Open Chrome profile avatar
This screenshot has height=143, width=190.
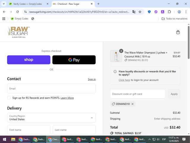179,12
